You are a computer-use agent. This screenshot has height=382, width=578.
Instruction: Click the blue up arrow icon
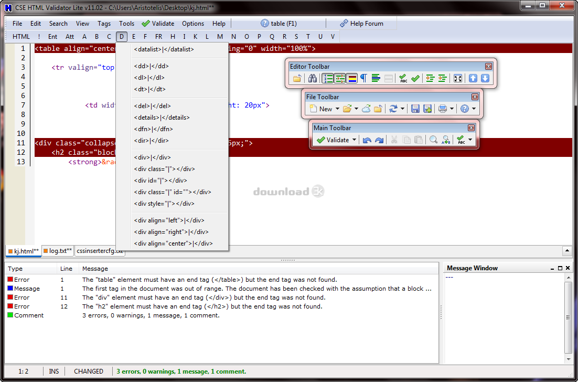click(473, 78)
